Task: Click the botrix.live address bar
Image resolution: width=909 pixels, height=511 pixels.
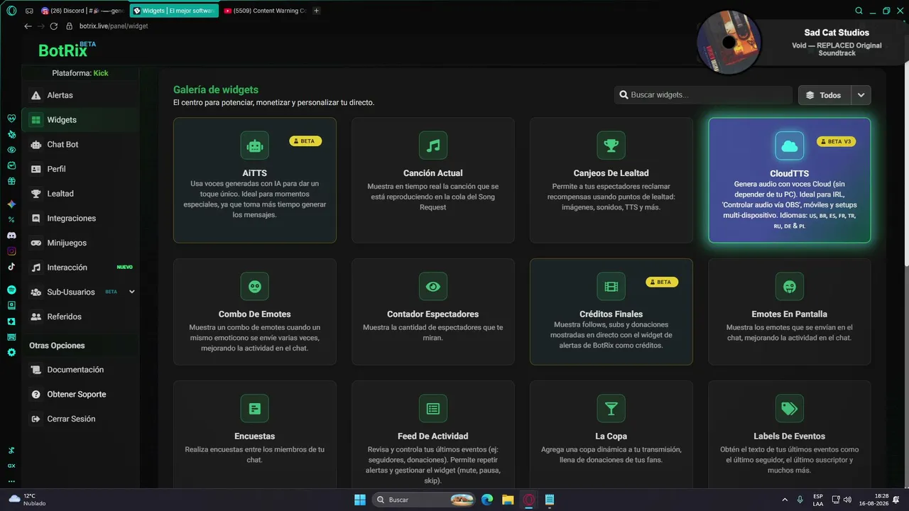Action: pos(114,26)
